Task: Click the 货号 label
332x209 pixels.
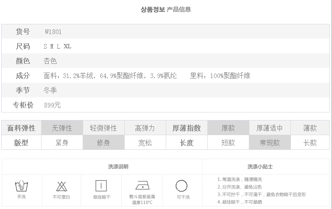Action: click(x=23, y=31)
